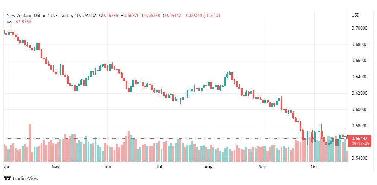
Task: Click the 0.54000 price axis label
Action: (x=359, y=158)
